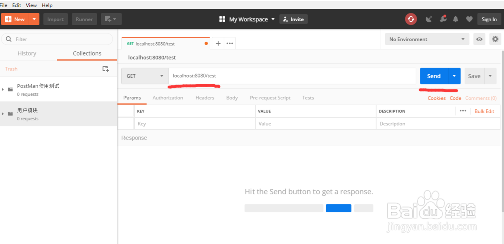Open the notifications bell
This screenshot has height=244, width=504.
(x=456, y=19)
